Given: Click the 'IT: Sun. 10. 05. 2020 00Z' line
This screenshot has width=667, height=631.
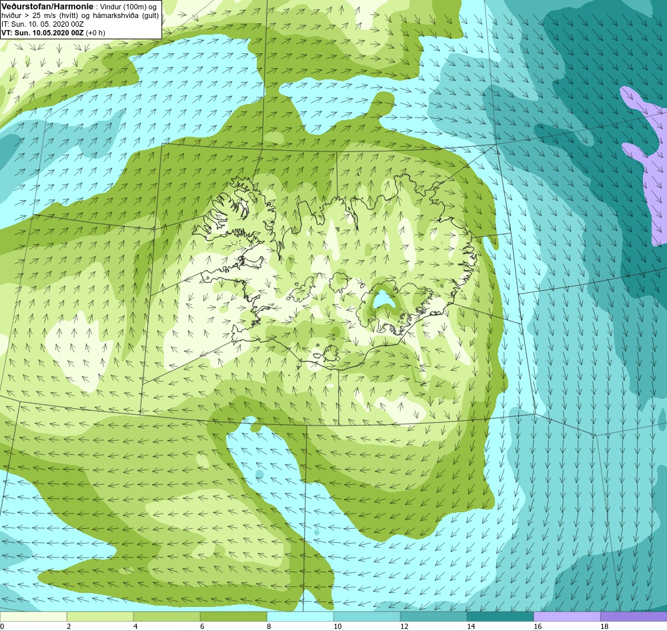Looking at the screenshot, I should coord(43,24).
